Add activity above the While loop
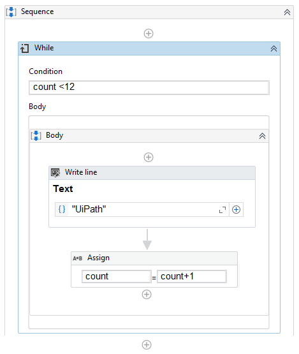 coord(149,34)
